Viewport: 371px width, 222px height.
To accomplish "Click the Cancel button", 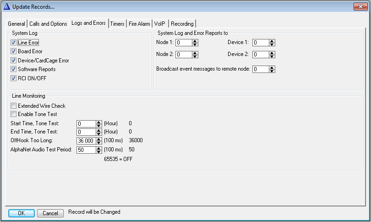I will tap(50, 213).
